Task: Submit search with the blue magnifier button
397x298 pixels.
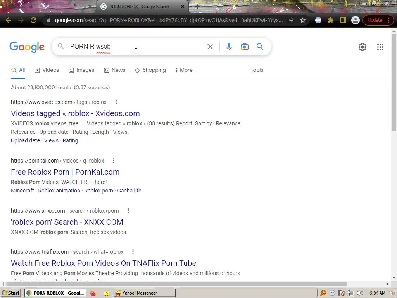Action: coord(260,47)
